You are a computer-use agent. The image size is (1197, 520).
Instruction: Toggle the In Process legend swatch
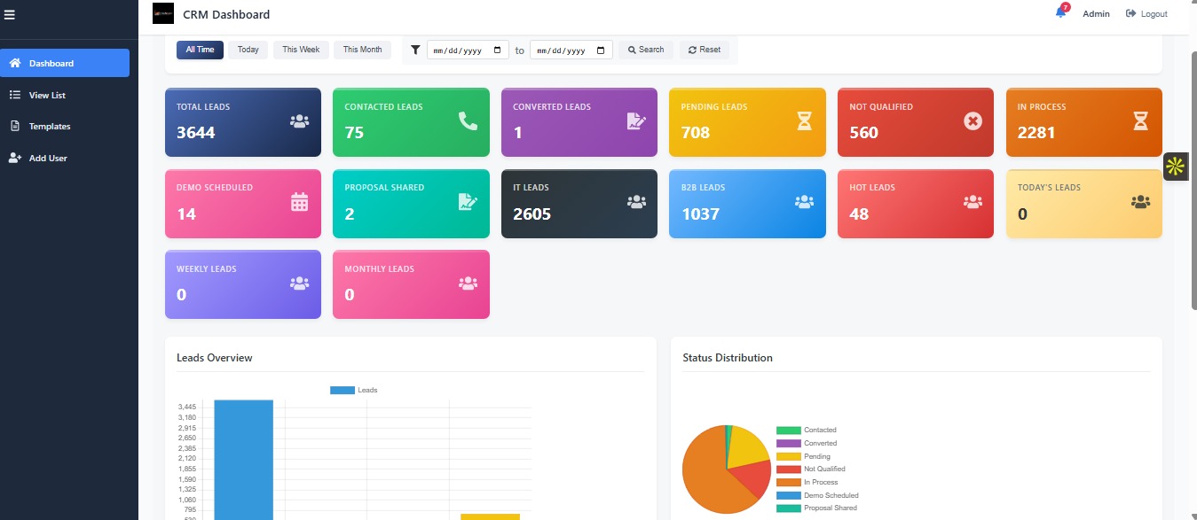tap(788, 482)
